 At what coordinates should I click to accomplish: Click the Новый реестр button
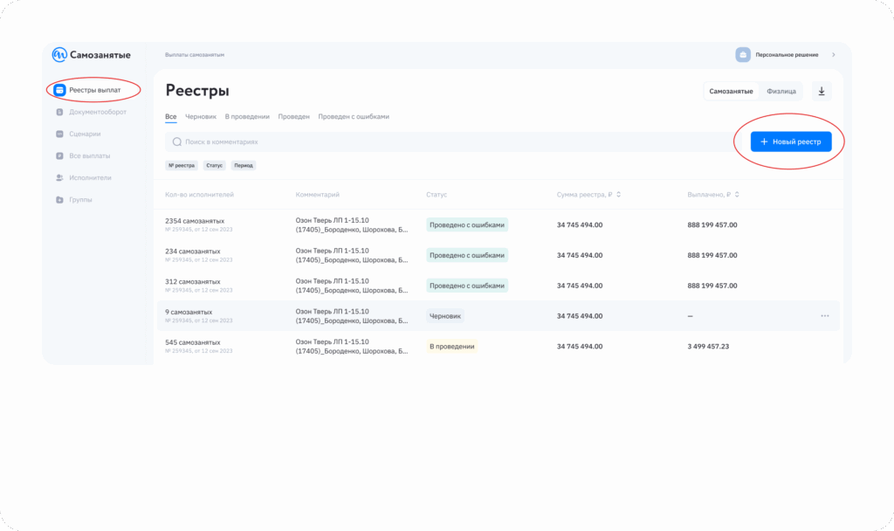[x=791, y=141]
